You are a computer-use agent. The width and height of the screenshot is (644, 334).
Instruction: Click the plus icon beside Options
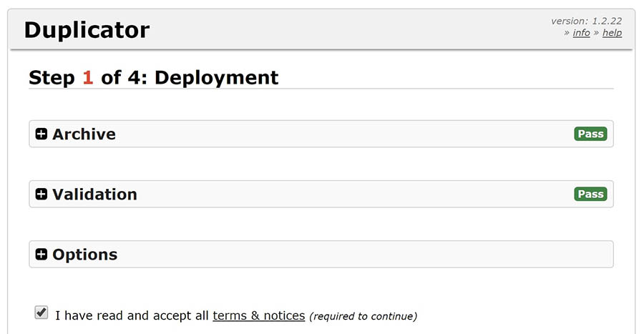(x=41, y=255)
